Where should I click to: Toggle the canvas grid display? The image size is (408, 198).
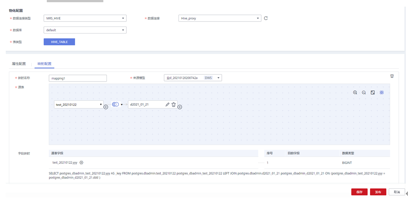[x=382, y=93]
